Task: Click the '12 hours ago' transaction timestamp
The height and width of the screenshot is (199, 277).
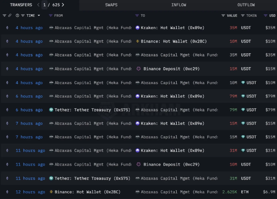Action: (30, 192)
